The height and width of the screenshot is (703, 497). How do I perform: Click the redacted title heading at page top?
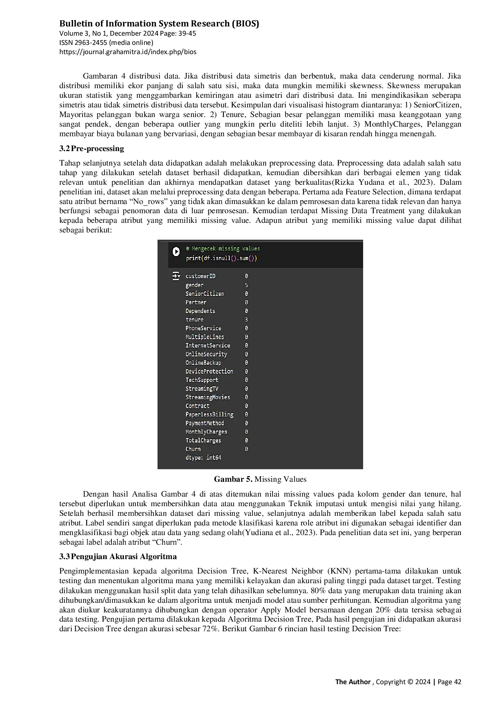tap(158, 24)
